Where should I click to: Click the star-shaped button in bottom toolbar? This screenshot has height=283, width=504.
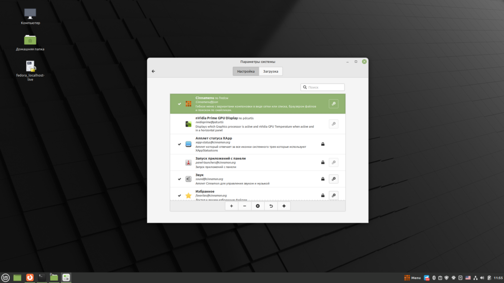click(283, 206)
